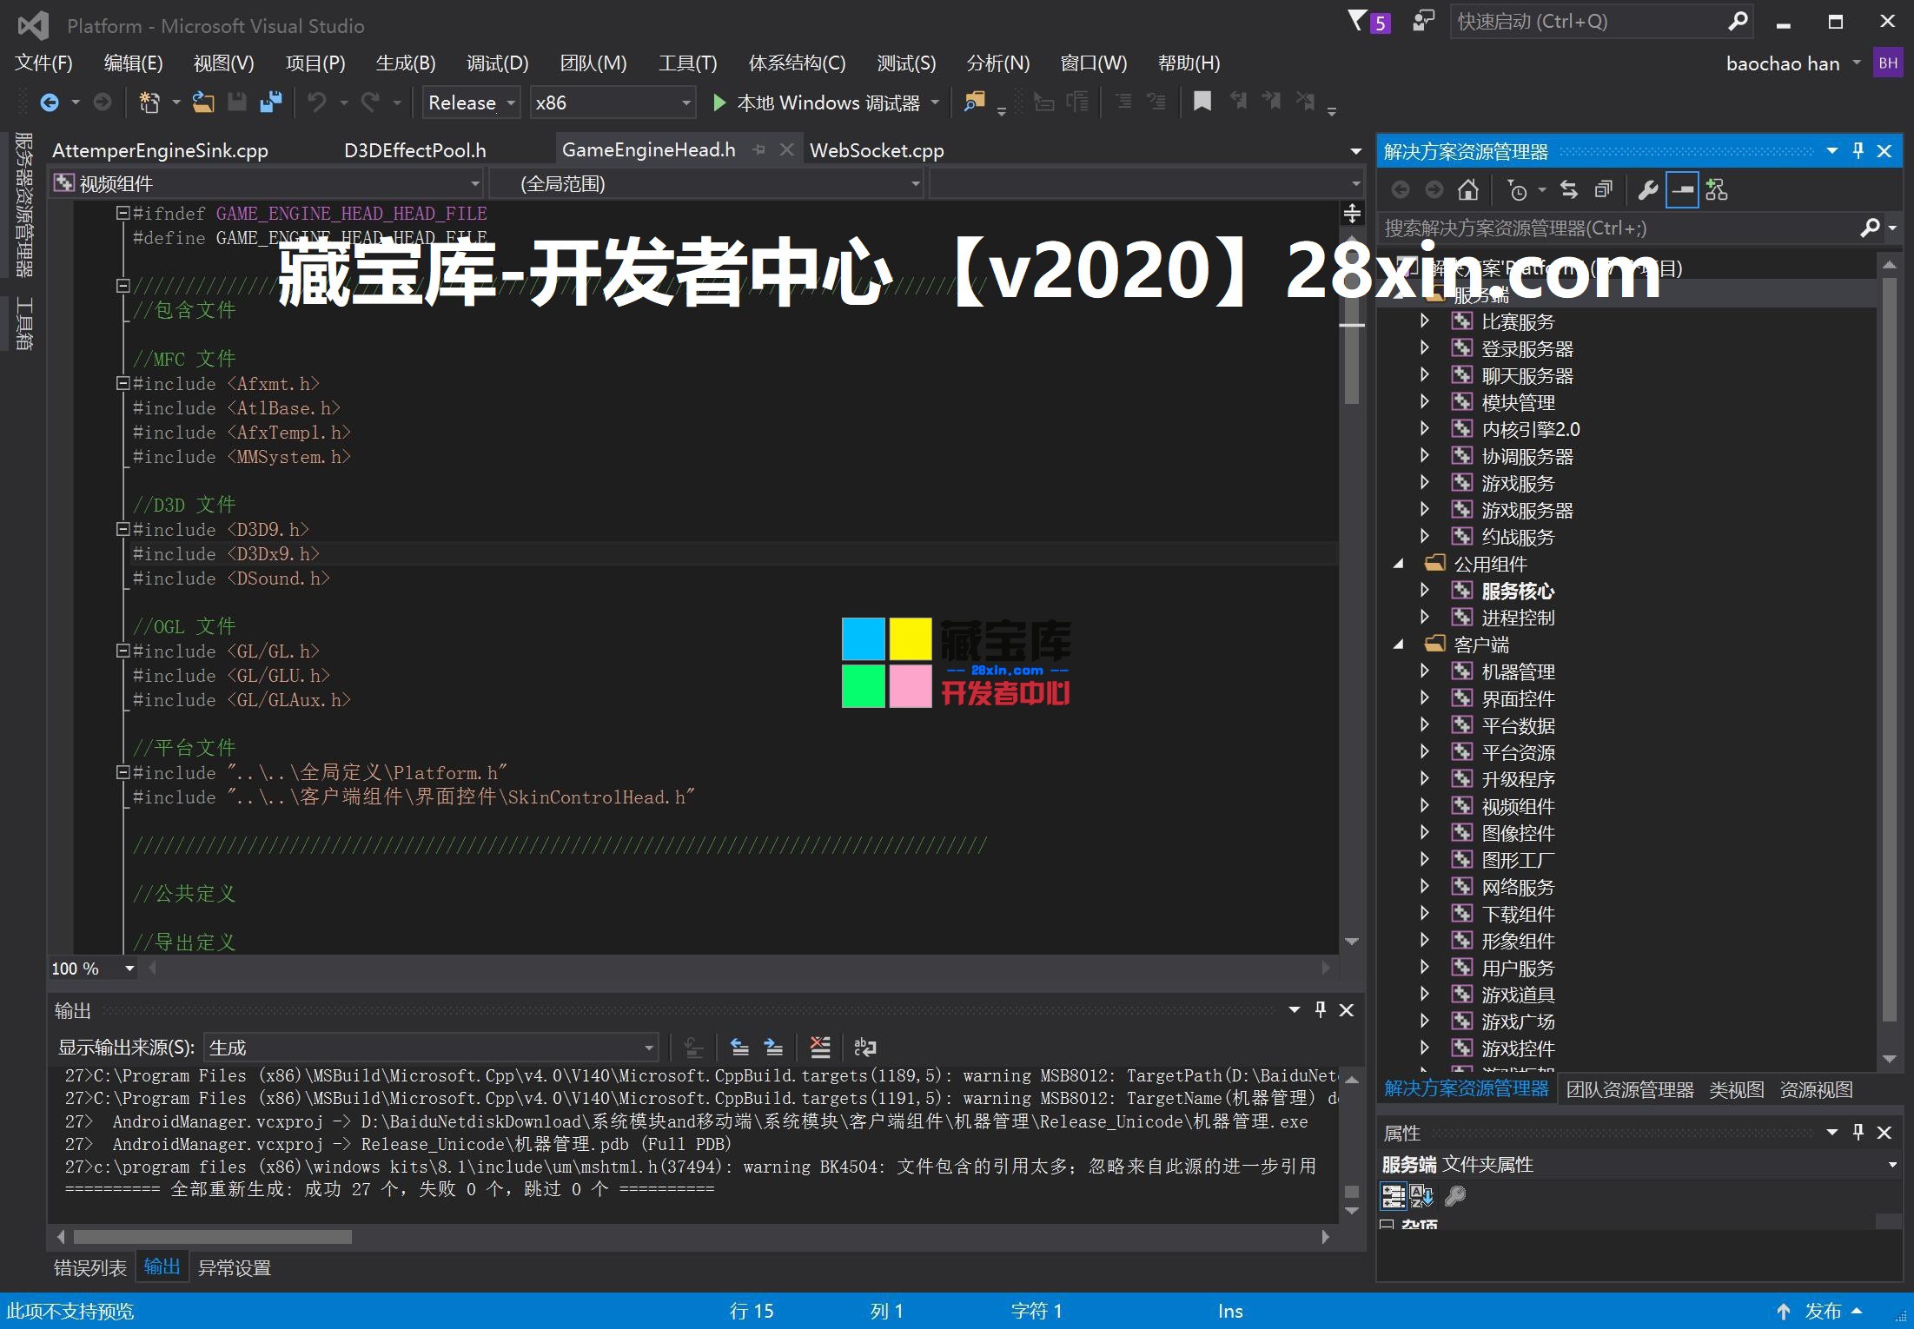Screen dimensions: 1914x1329
Task: Open the 服务器资源管理器 side tab
Action: click(x=24, y=205)
